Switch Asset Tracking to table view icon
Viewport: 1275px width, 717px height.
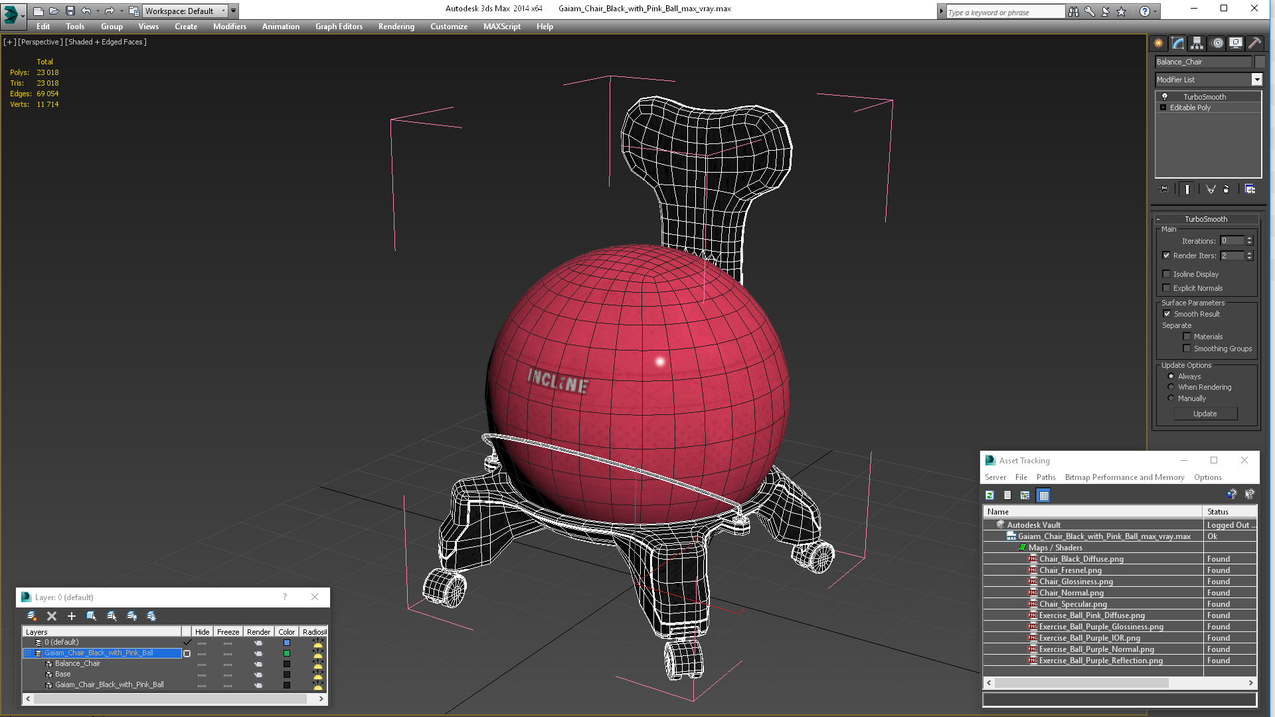pyautogui.click(x=1044, y=495)
